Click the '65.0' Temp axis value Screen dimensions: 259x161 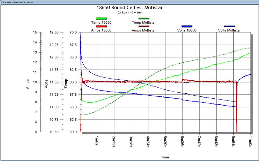click(x=73, y=57)
